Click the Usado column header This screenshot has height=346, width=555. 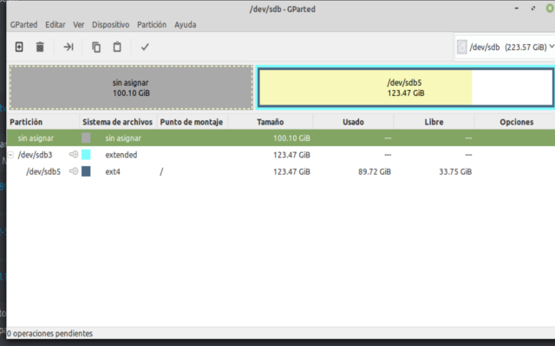353,122
